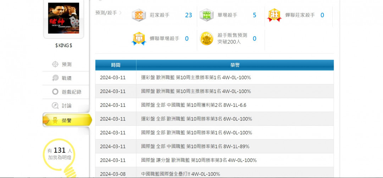Click the 討論 icon in sidebar

click(x=55, y=106)
